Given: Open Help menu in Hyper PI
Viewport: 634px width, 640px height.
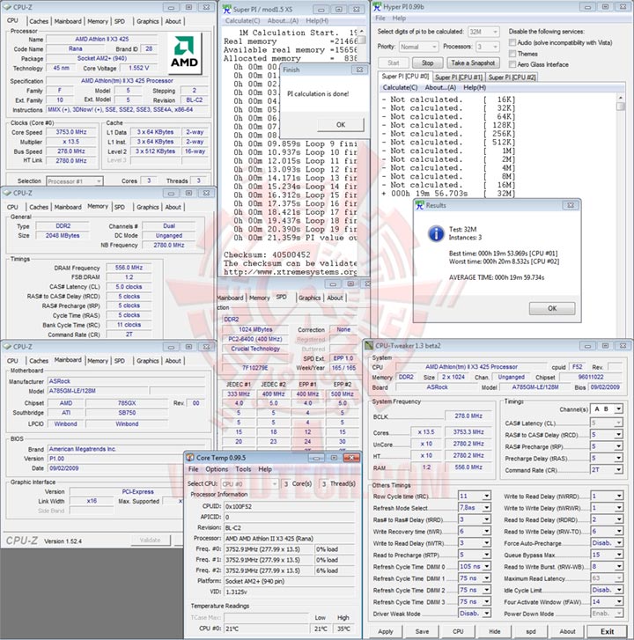Looking at the screenshot, I should (x=399, y=18).
